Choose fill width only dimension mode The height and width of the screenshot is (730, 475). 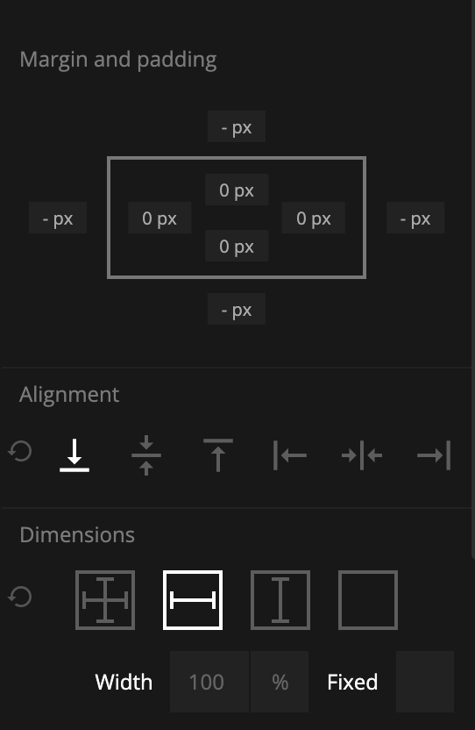point(193,600)
